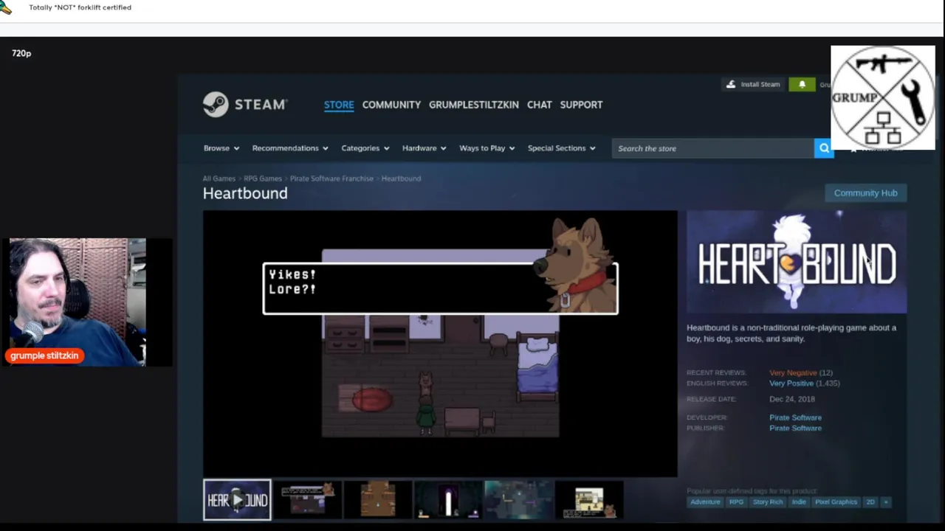945x531 pixels.
Task: Expand the Browse dropdown
Action: pos(221,148)
